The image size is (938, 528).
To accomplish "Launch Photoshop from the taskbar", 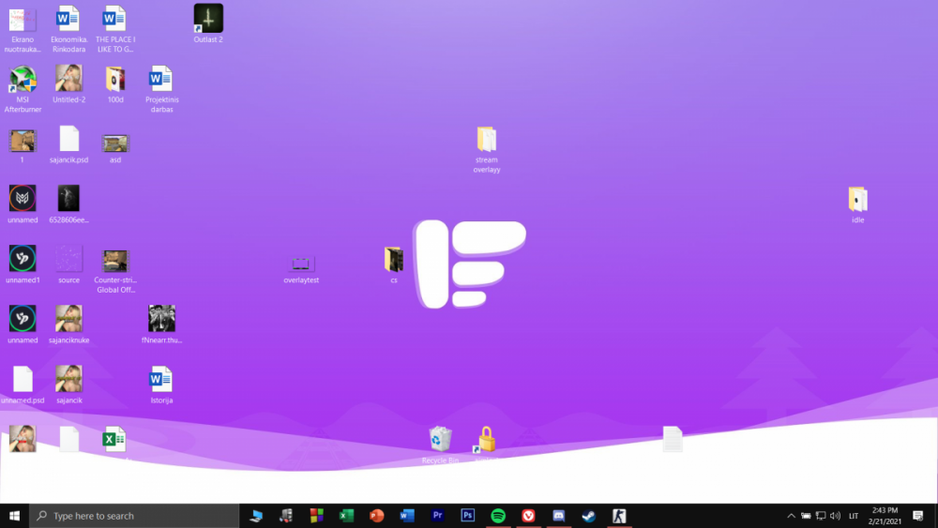I will click(468, 516).
